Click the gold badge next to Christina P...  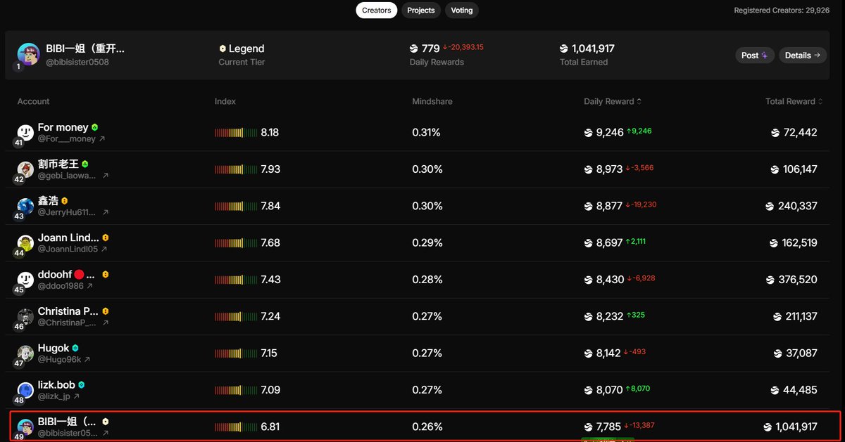(x=106, y=311)
